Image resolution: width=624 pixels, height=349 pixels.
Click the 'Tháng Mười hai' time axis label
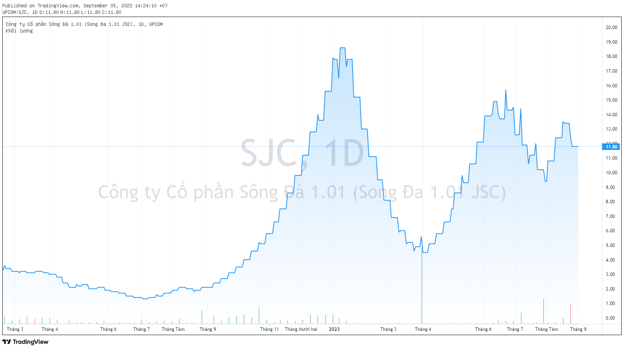click(x=301, y=329)
